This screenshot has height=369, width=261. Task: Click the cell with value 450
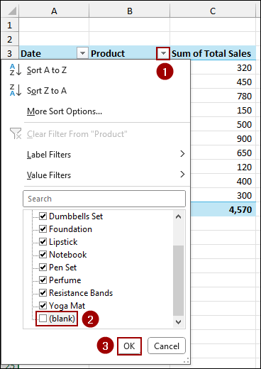[223, 82]
